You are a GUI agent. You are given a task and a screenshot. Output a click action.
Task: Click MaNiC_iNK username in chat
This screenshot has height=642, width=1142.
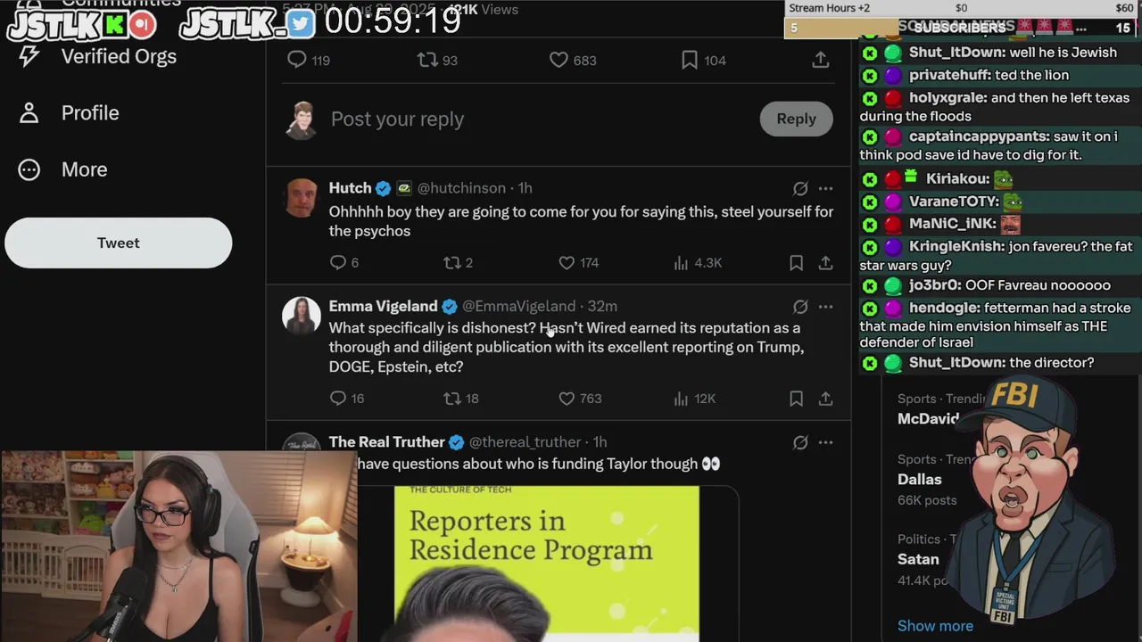[x=950, y=224]
